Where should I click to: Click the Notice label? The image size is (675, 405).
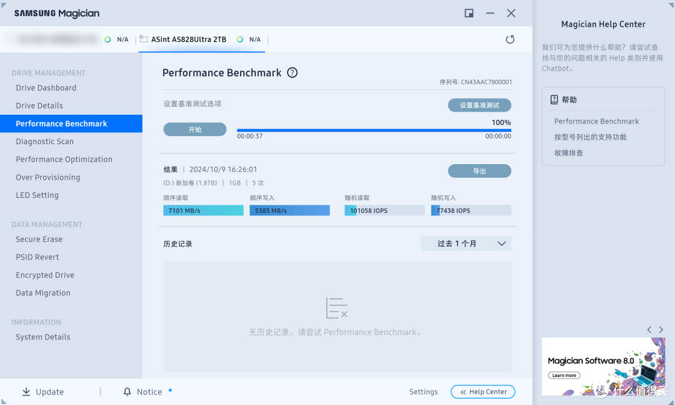pyautogui.click(x=149, y=392)
